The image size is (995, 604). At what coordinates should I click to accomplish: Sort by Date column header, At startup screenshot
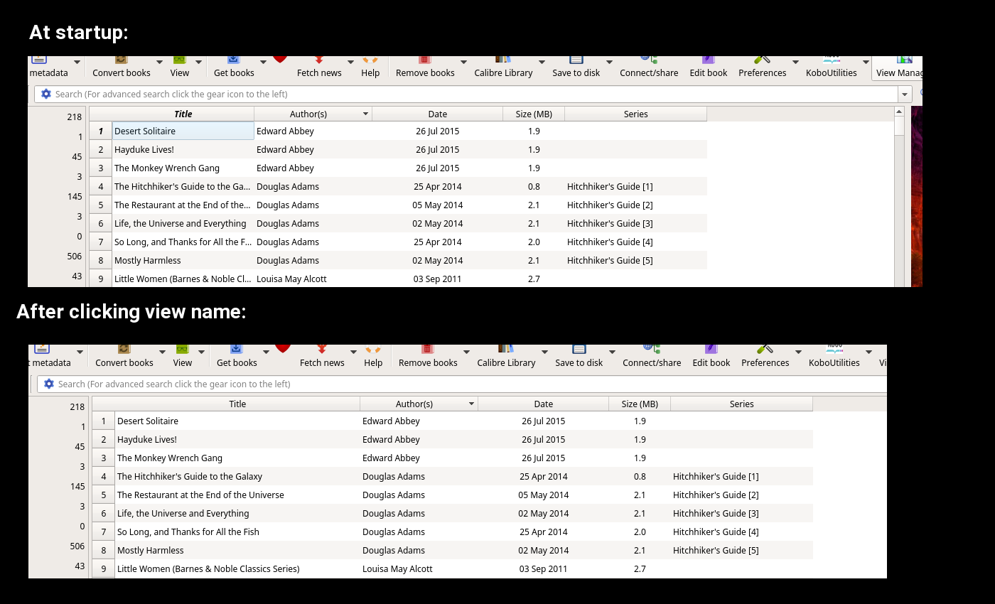[438, 114]
